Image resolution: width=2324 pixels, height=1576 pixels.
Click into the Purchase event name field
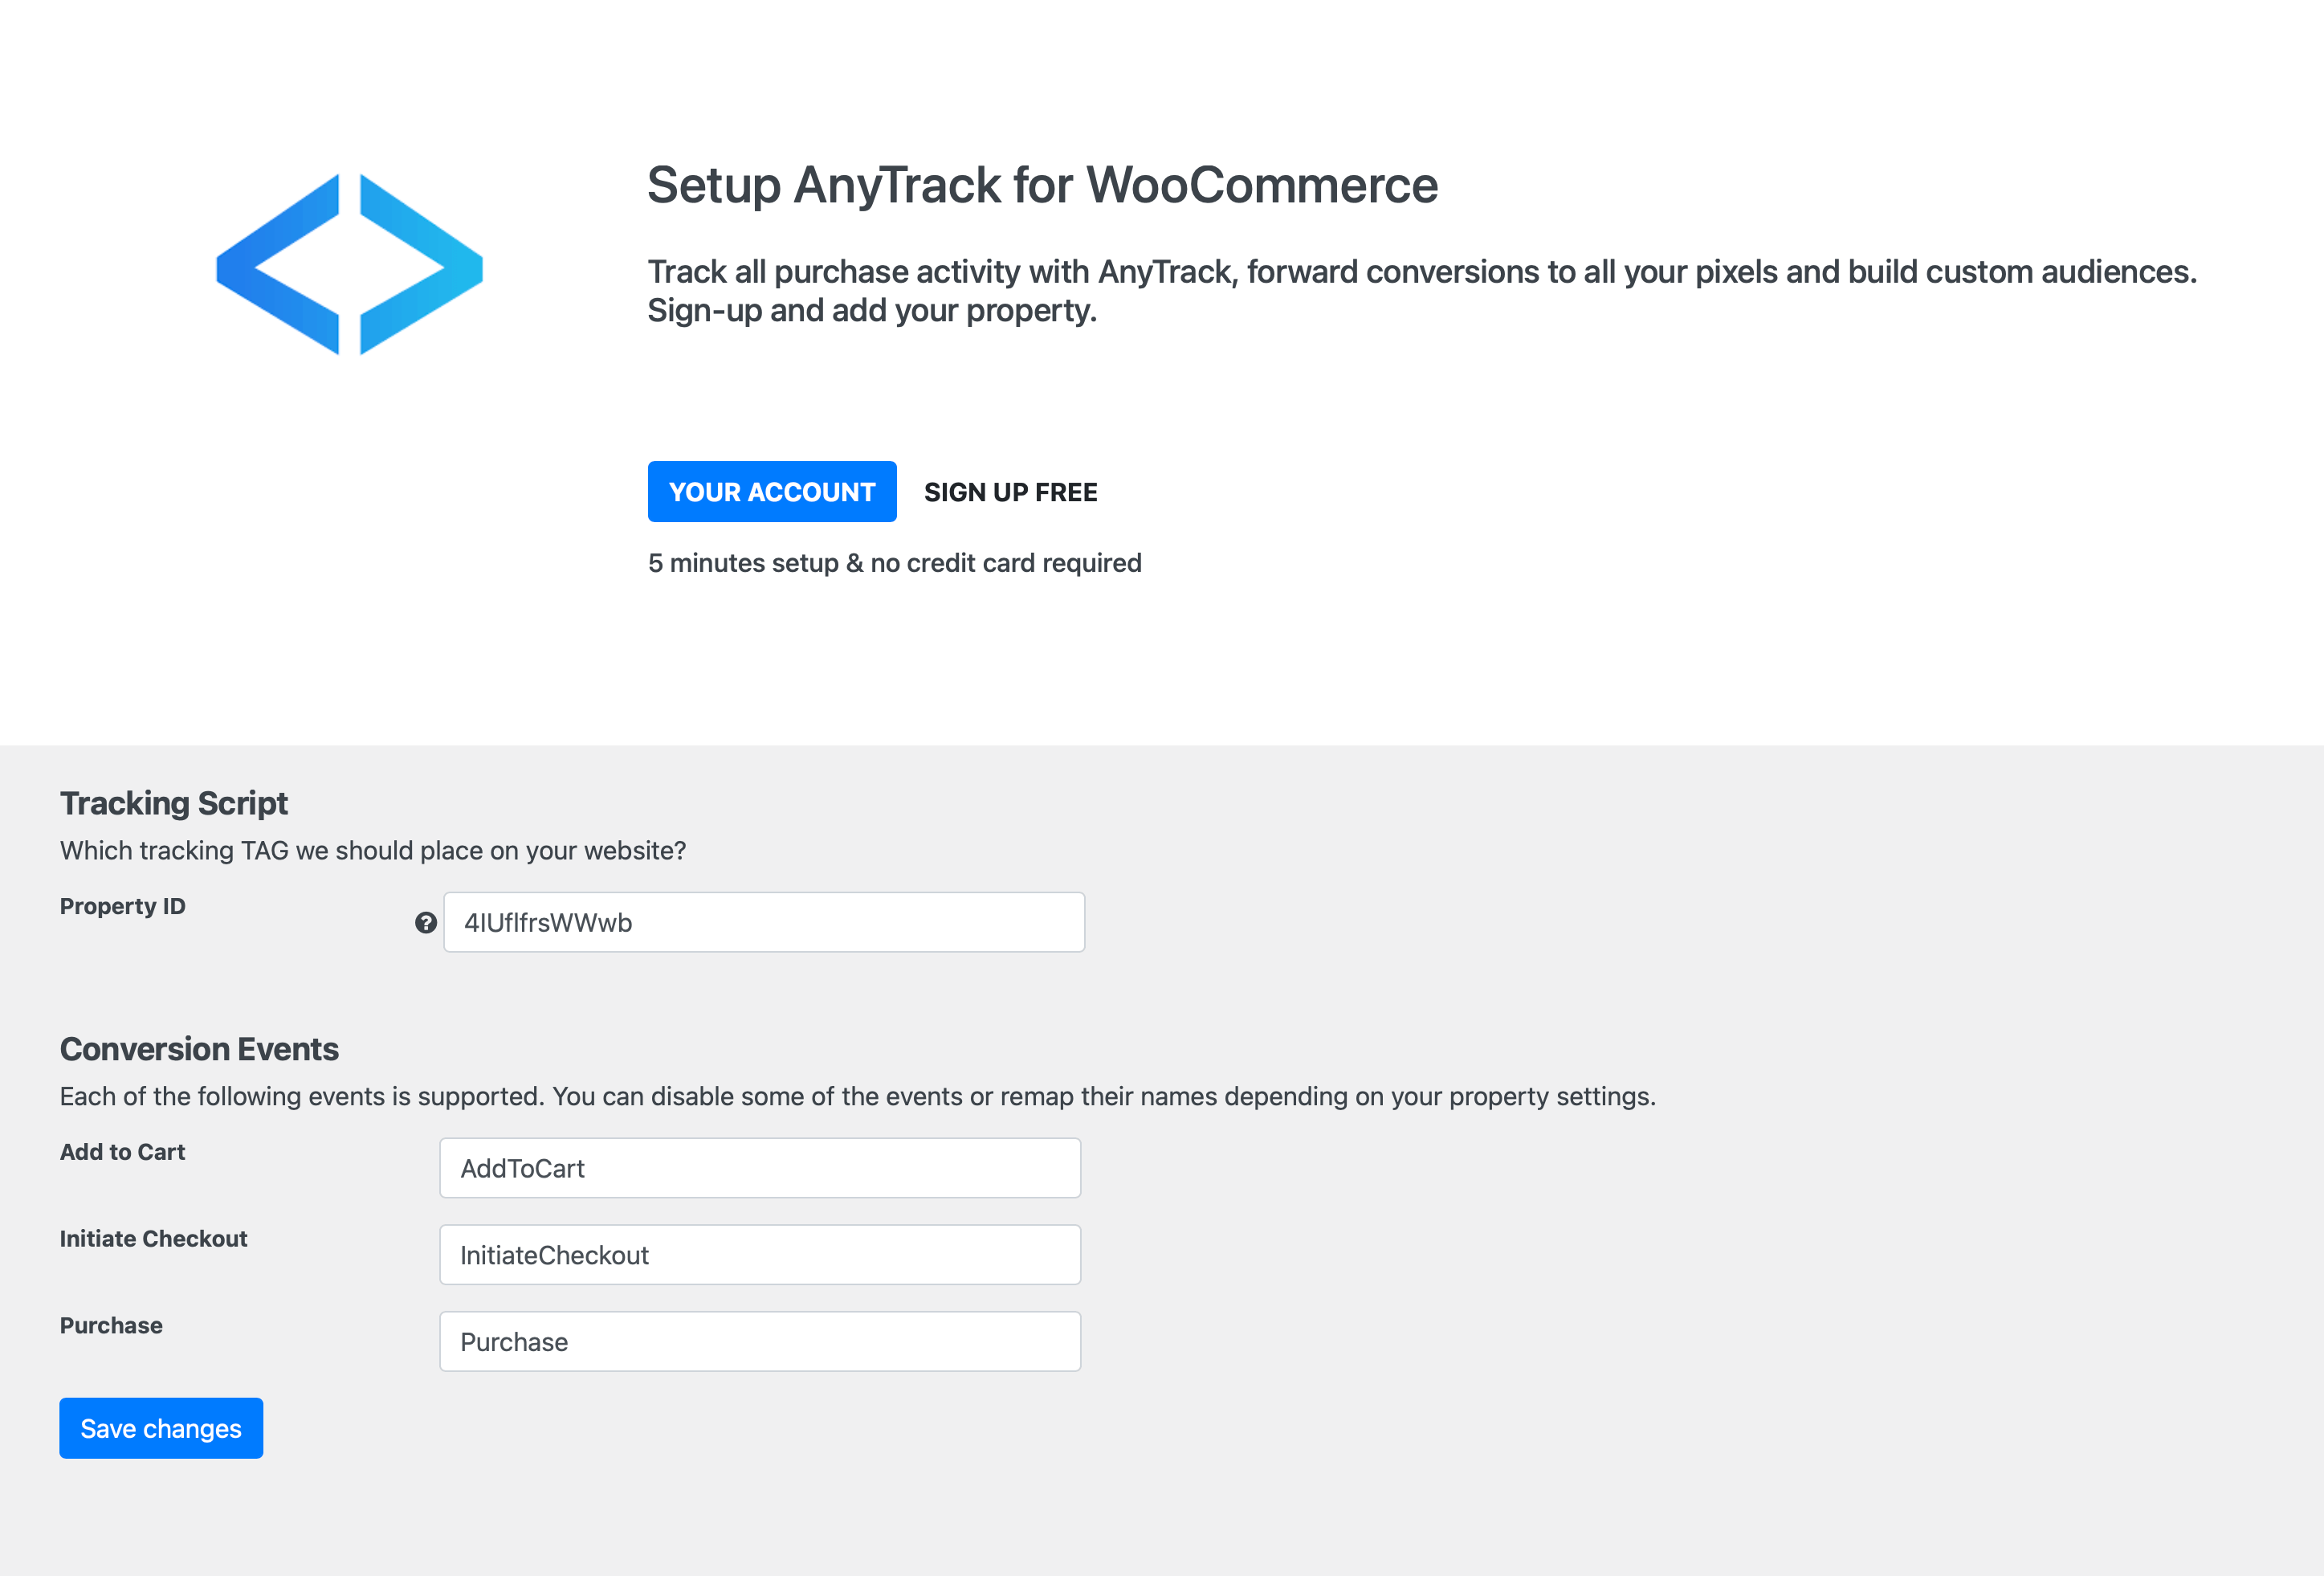tap(760, 1342)
